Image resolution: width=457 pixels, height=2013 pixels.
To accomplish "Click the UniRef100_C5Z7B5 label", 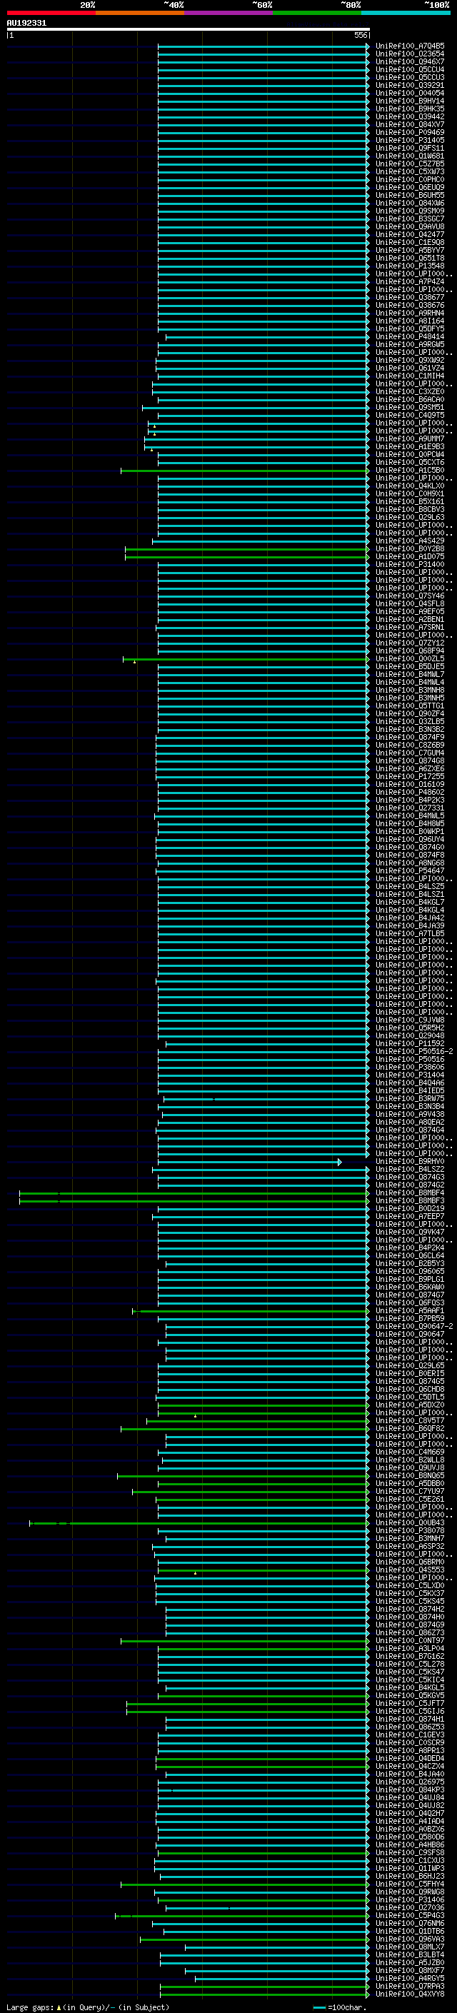I will (x=410, y=164).
